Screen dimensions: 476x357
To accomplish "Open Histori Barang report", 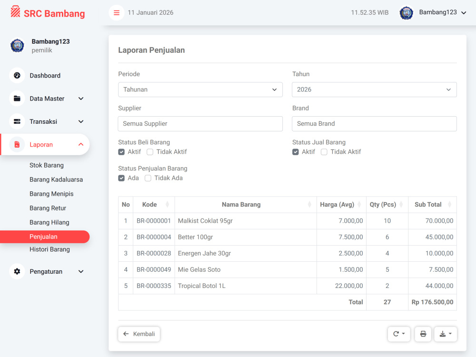I will coord(50,249).
